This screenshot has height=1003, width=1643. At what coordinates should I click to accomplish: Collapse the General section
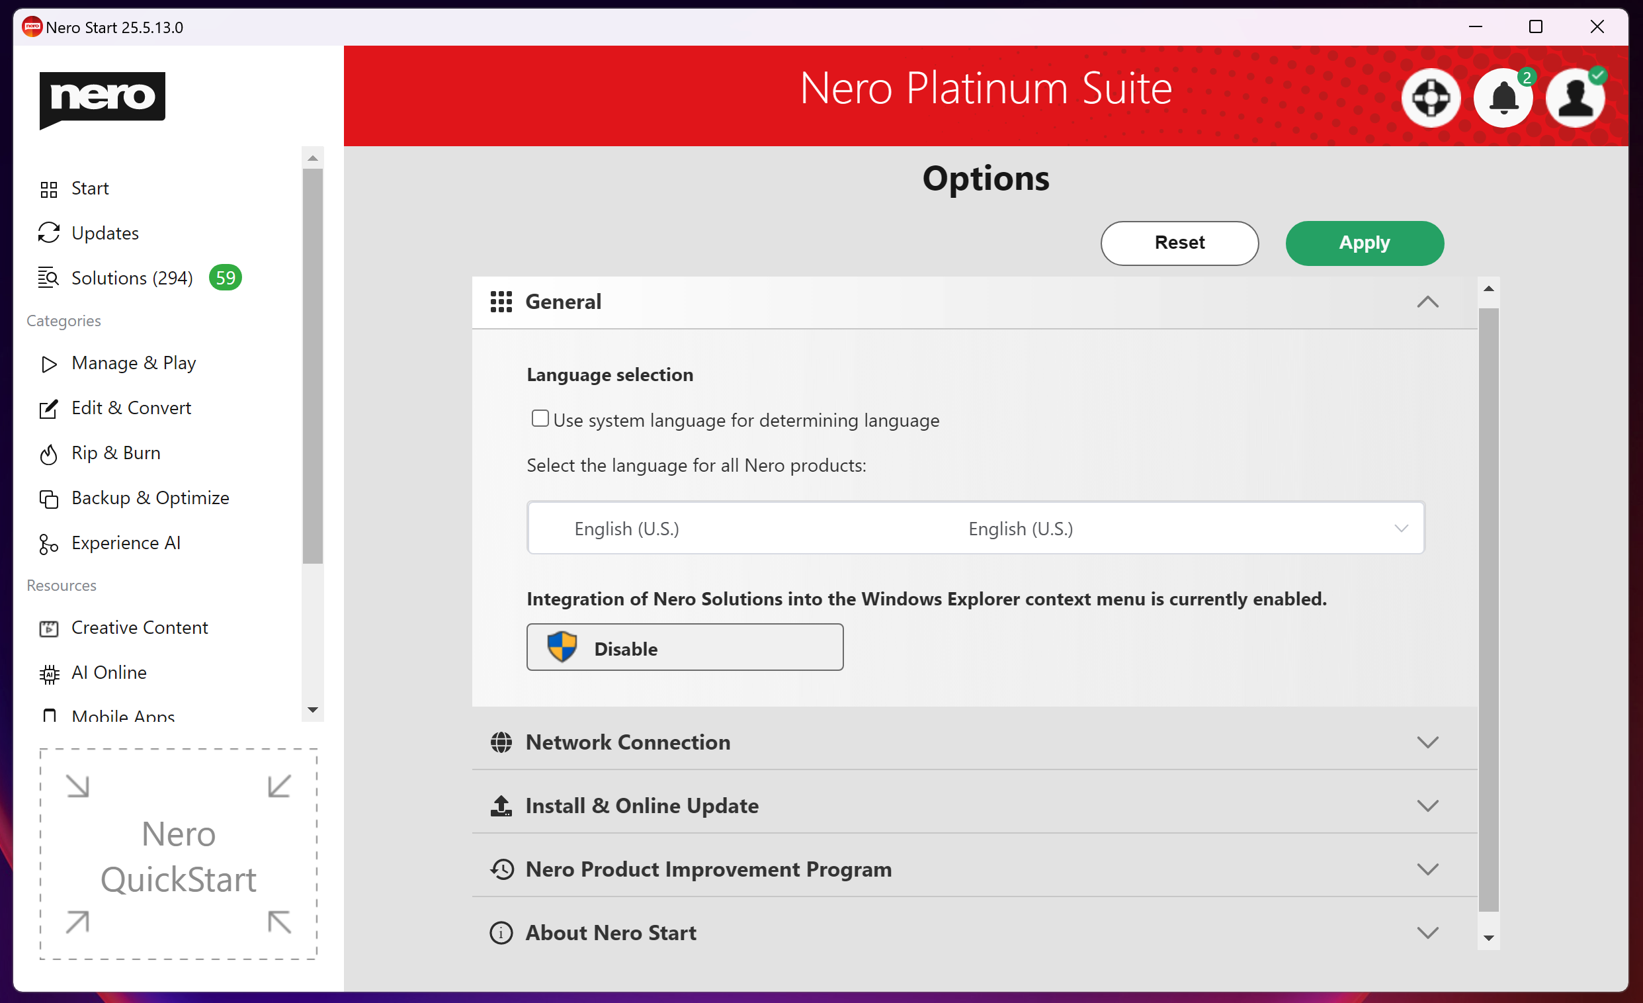(x=1427, y=302)
